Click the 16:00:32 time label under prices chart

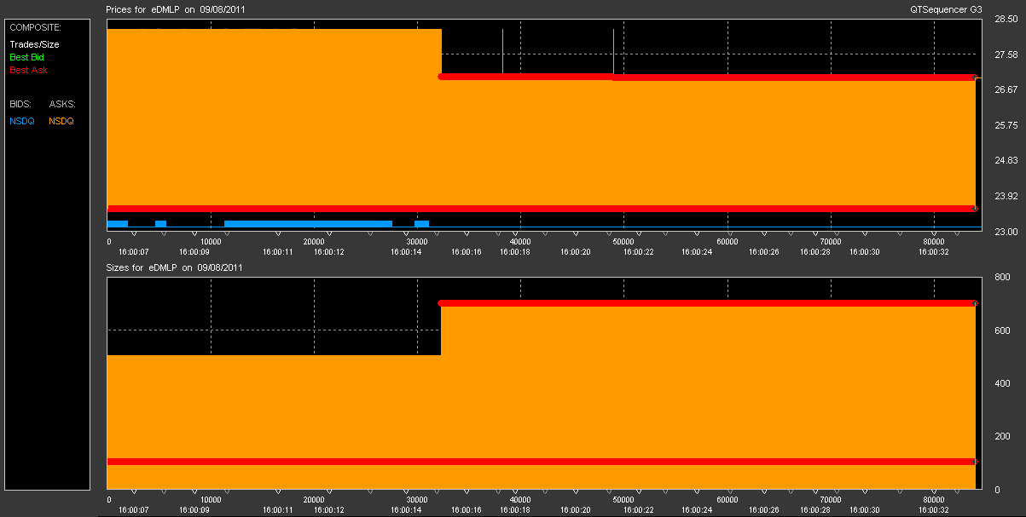tap(934, 252)
